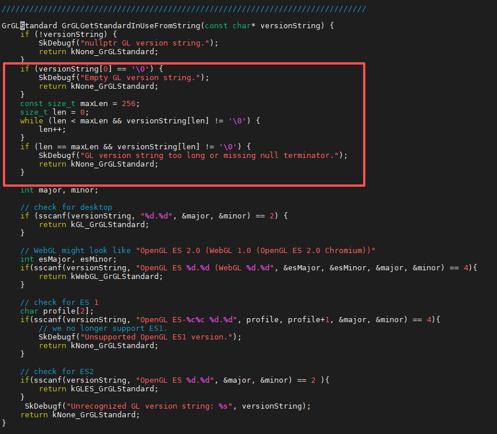Image resolution: width=497 pixels, height=434 pixels.
Task: Click the profile+1 argument
Action: (309, 320)
